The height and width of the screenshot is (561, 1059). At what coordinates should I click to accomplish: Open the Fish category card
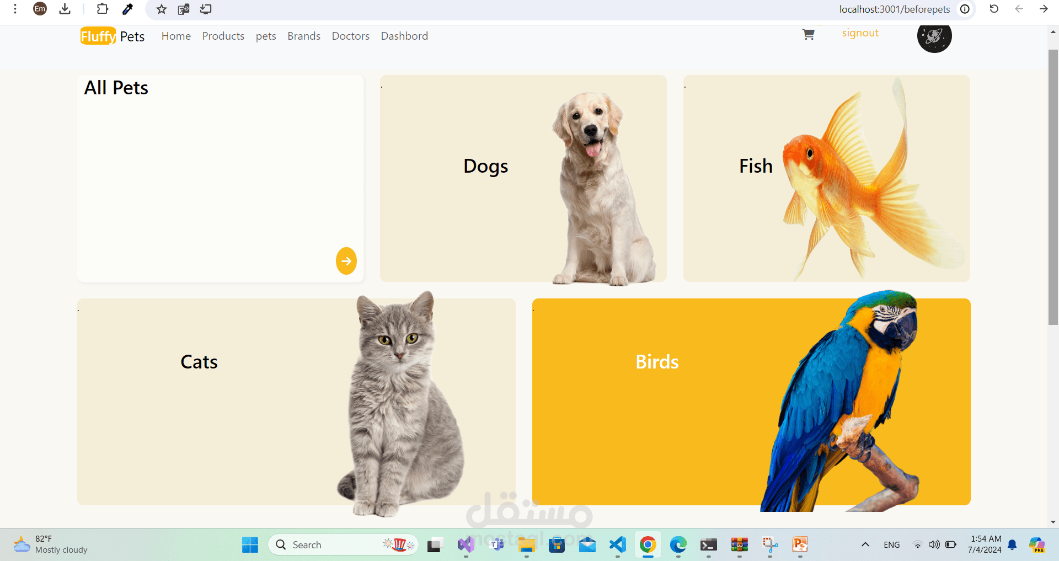[x=827, y=178]
